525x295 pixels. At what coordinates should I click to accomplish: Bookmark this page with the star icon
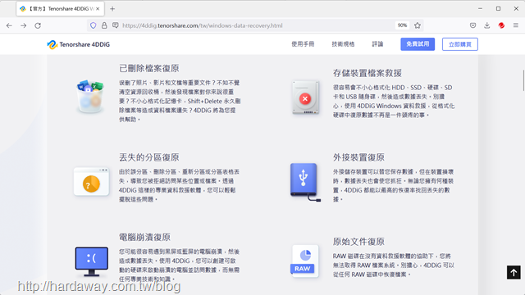point(418,25)
